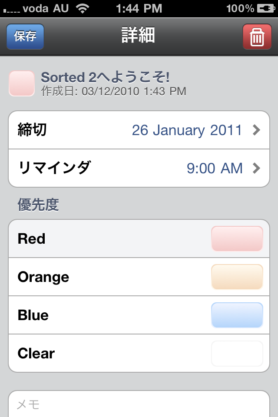Choose Clear priority row
Image resolution: width=278 pixels, height=417 pixels.
point(139,353)
